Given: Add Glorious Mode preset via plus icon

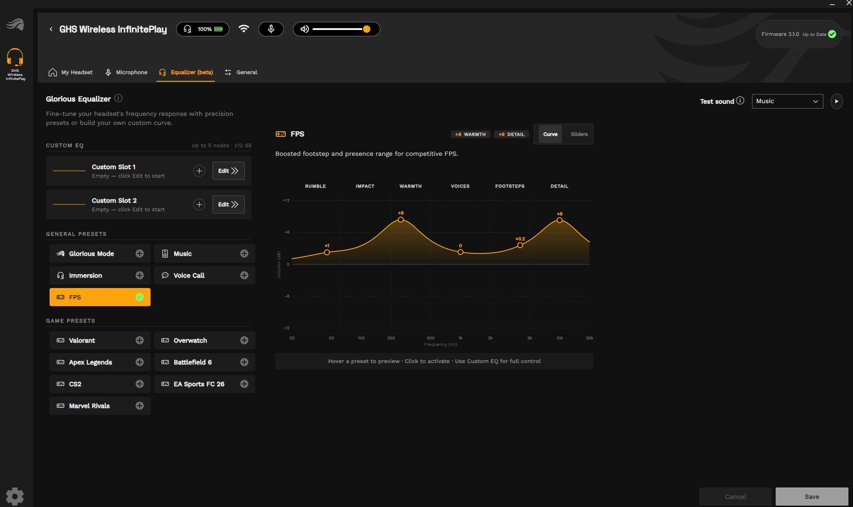Looking at the screenshot, I should [140, 253].
